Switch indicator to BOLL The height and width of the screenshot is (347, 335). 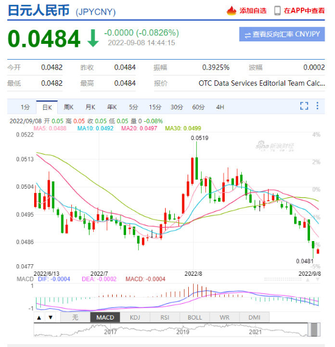coord(195,318)
